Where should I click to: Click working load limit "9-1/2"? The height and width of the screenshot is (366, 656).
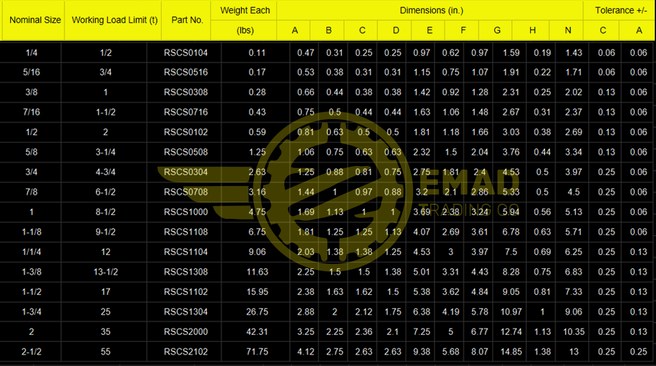[106, 232]
